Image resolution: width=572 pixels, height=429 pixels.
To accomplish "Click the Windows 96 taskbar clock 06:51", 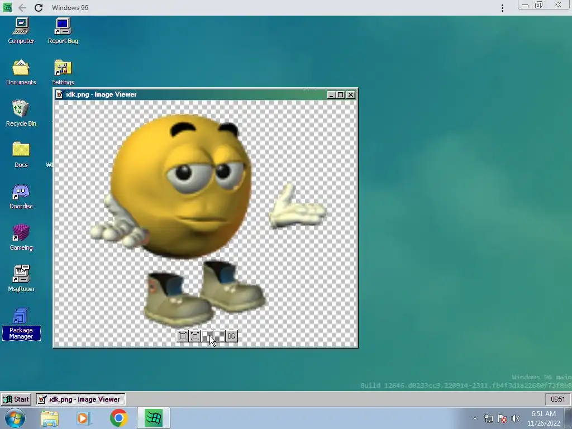I will [557, 399].
